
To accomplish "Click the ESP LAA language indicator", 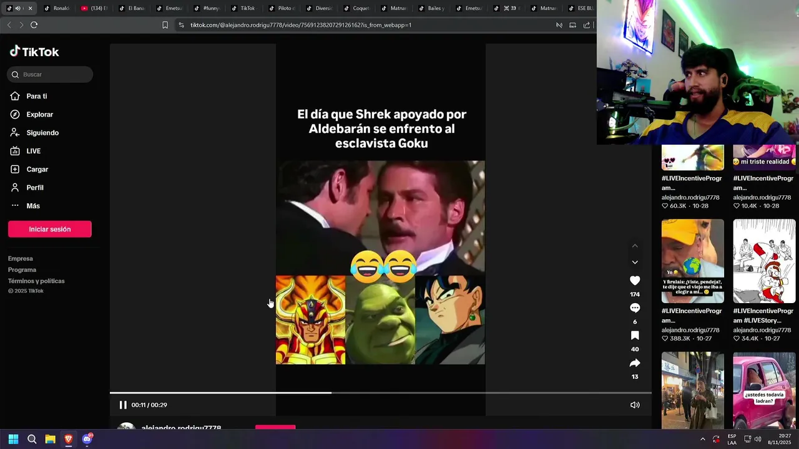I will [732, 439].
